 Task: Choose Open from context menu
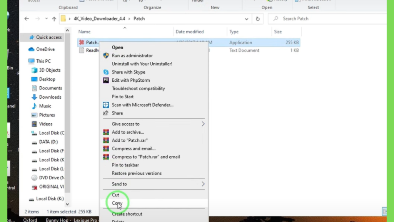(117, 47)
